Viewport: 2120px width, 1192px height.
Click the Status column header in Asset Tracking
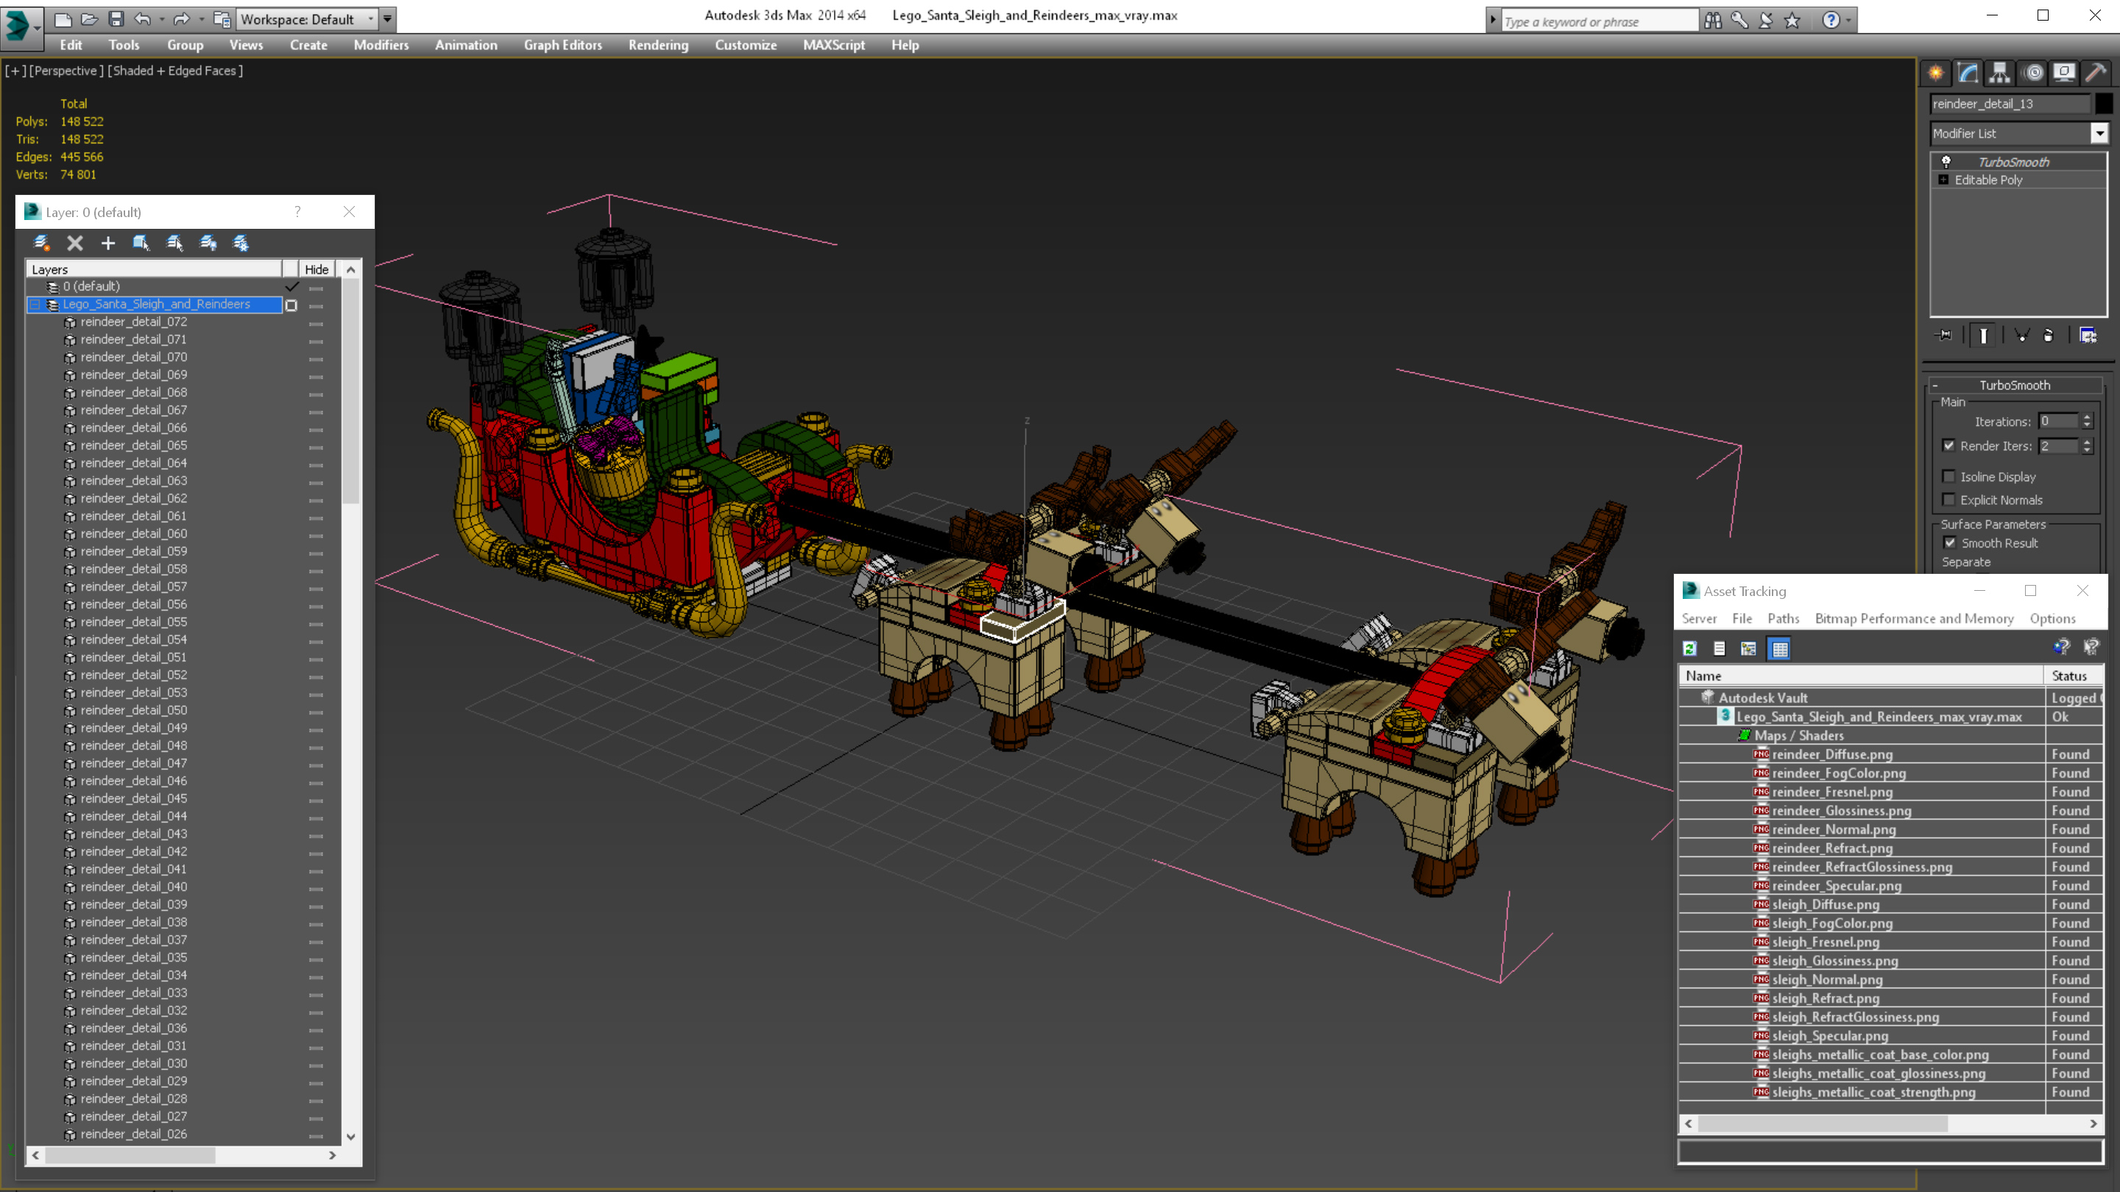2074,675
